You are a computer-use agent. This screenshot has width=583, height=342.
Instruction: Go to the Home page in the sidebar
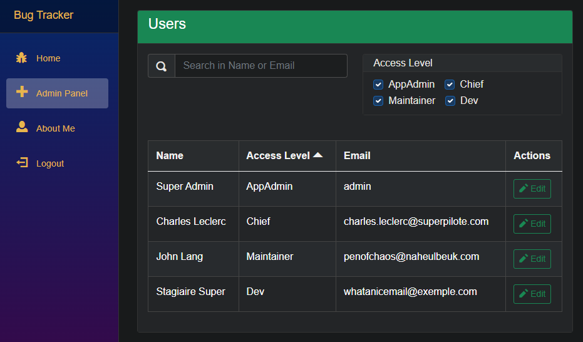pos(57,58)
